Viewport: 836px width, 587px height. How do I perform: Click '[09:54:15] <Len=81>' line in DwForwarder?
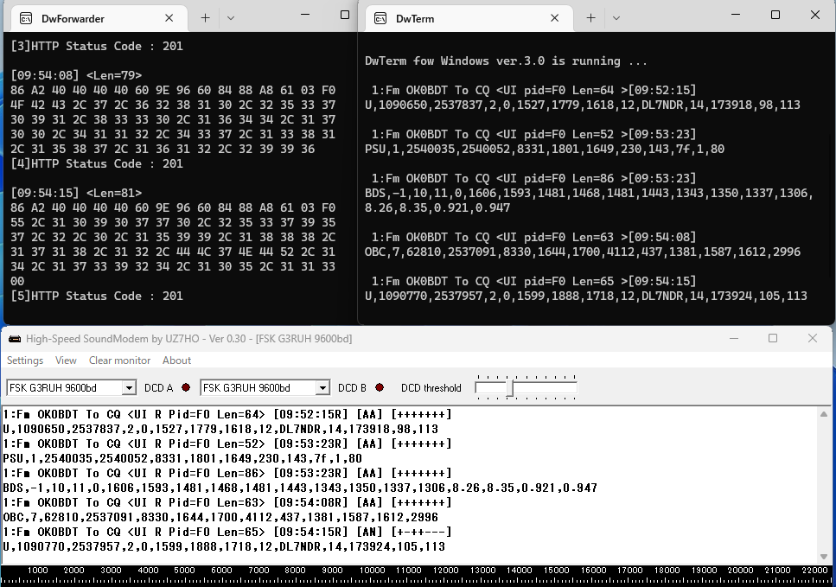pos(76,193)
